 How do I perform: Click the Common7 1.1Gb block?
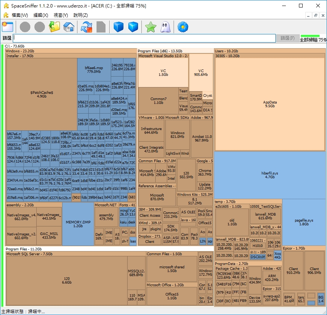click(x=158, y=101)
